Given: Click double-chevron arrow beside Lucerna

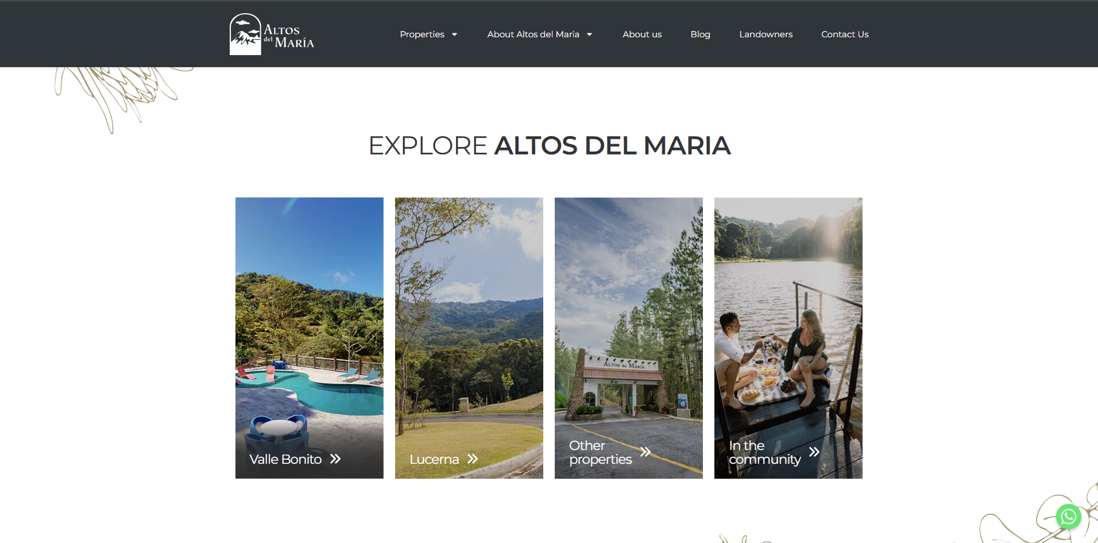Looking at the screenshot, I should (x=473, y=459).
